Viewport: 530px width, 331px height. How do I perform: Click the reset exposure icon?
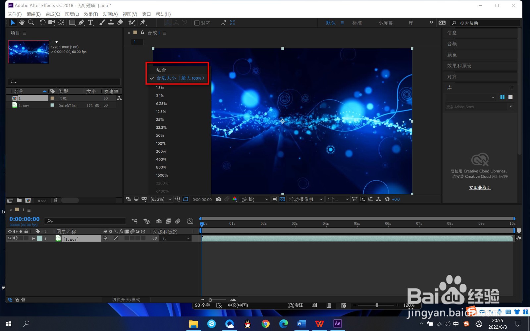pyautogui.click(x=387, y=199)
